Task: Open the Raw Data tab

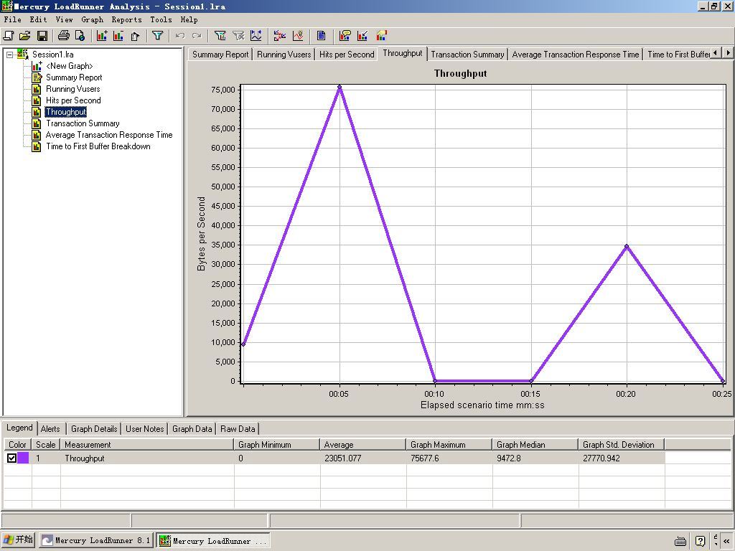Action: click(238, 429)
